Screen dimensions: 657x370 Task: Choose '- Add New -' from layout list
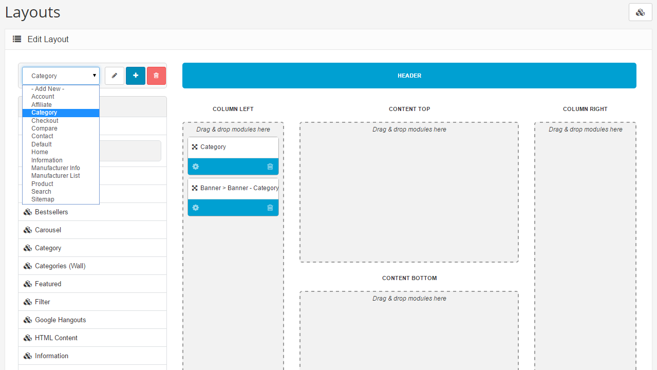(x=61, y=89)
